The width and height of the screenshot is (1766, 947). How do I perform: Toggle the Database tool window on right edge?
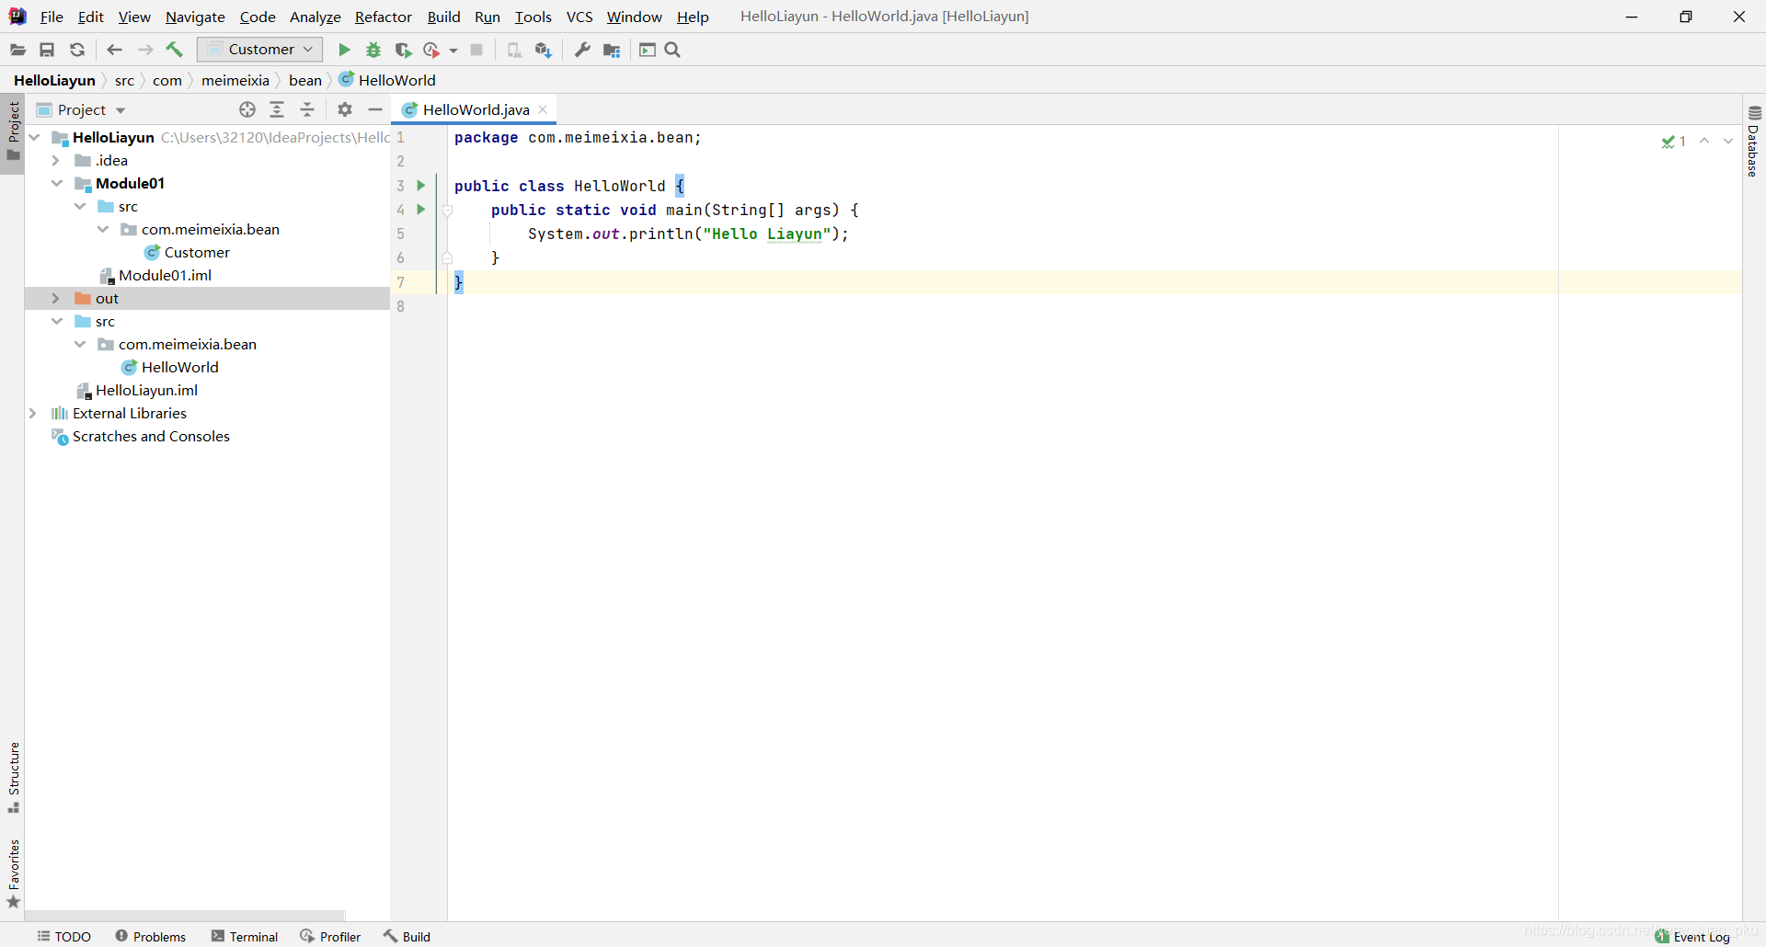pyautogui.click(x=1754, y=142)
